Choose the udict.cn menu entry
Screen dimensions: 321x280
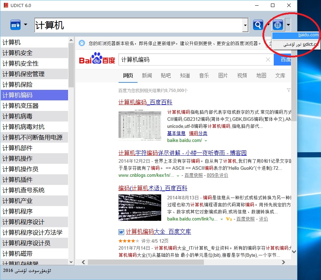click(x=296, y=44)
